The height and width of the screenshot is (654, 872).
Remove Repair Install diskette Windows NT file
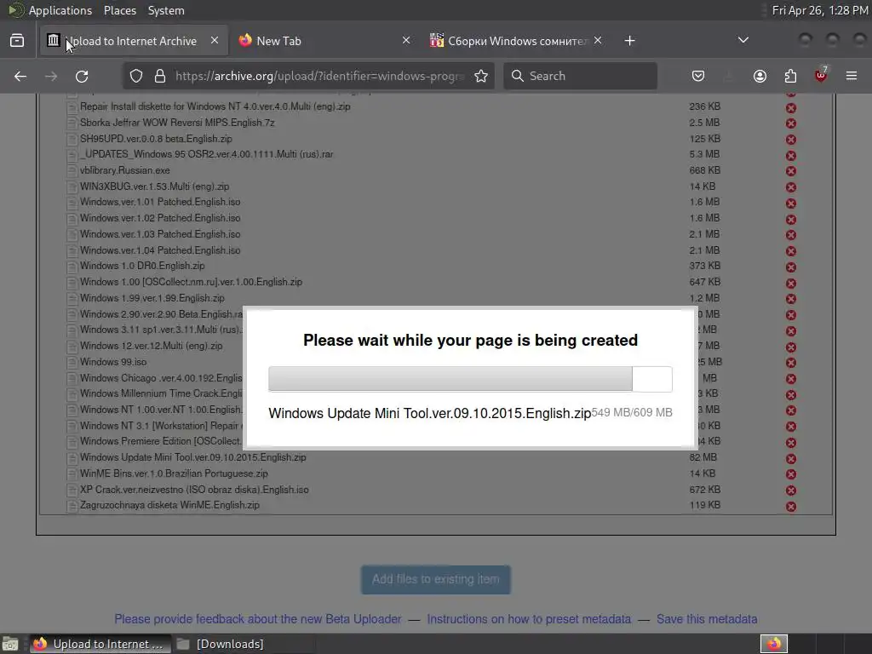791,108
